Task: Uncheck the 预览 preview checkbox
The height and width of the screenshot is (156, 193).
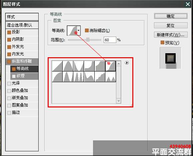Action: (x=162, y=43)
